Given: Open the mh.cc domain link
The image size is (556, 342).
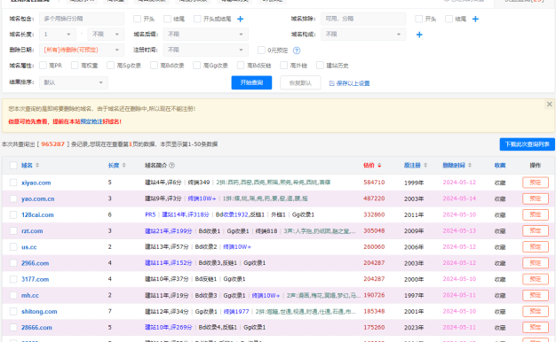Looking at the screenshot, I should 30,295.
